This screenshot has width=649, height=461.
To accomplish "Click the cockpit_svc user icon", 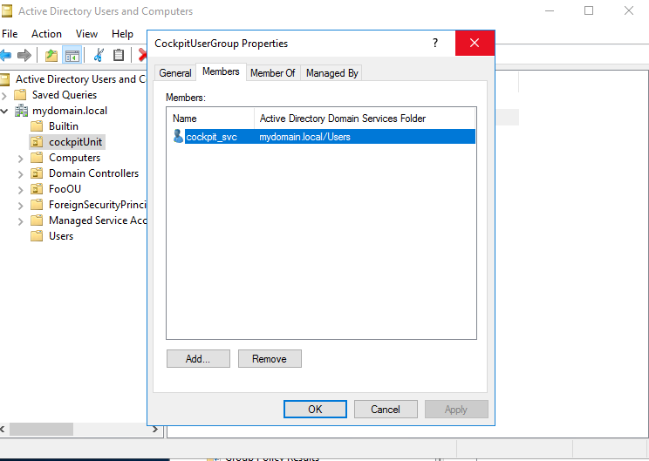I will (178, 136).
